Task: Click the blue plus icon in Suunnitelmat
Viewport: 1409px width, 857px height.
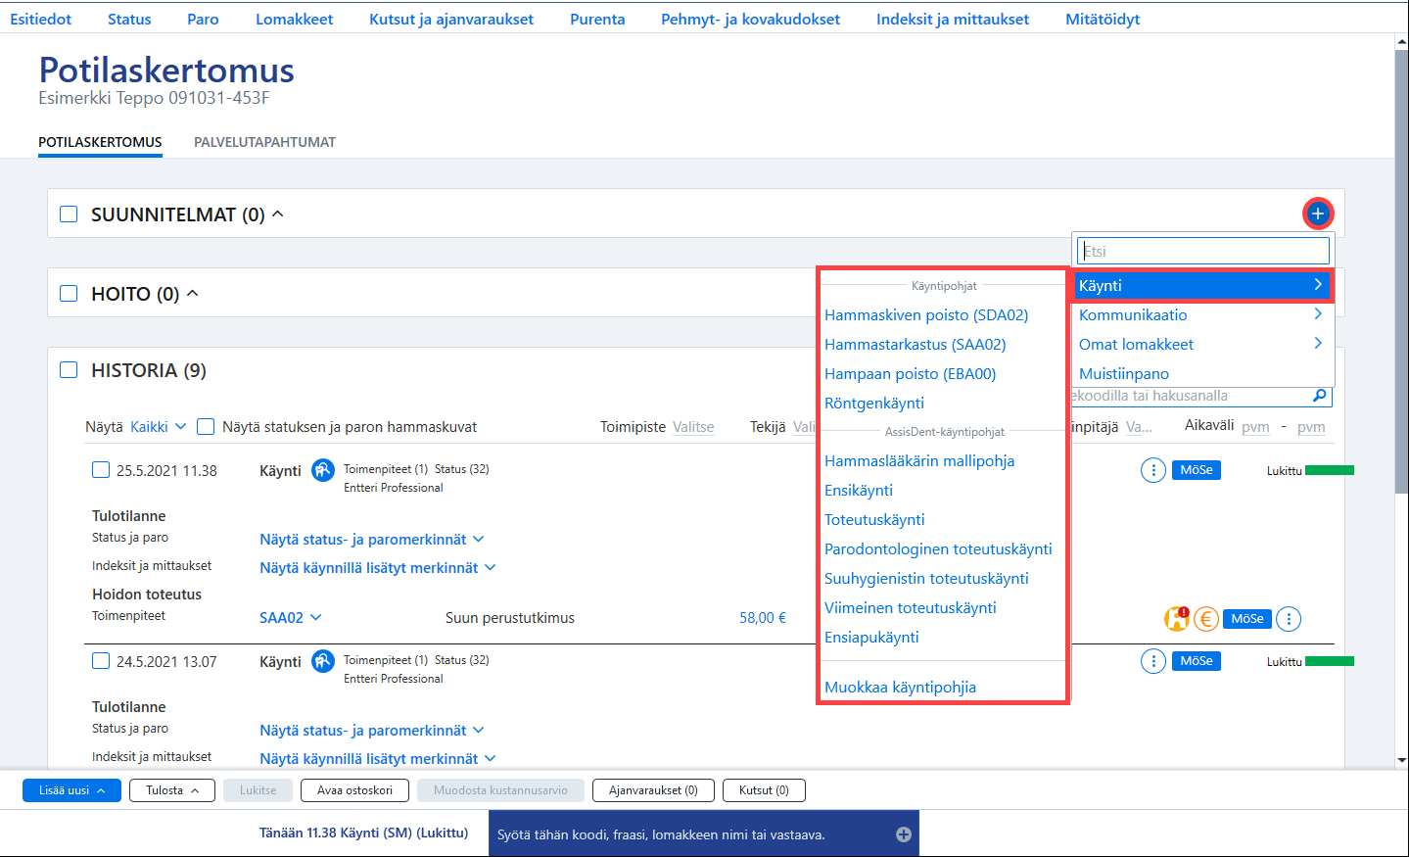Action: [1317, 214]
